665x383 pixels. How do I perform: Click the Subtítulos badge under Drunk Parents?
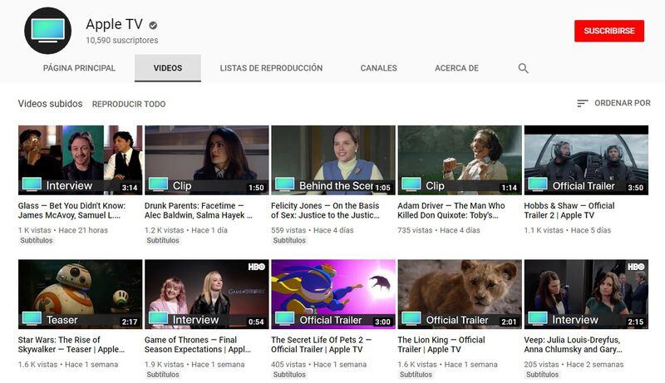point(163,240)
